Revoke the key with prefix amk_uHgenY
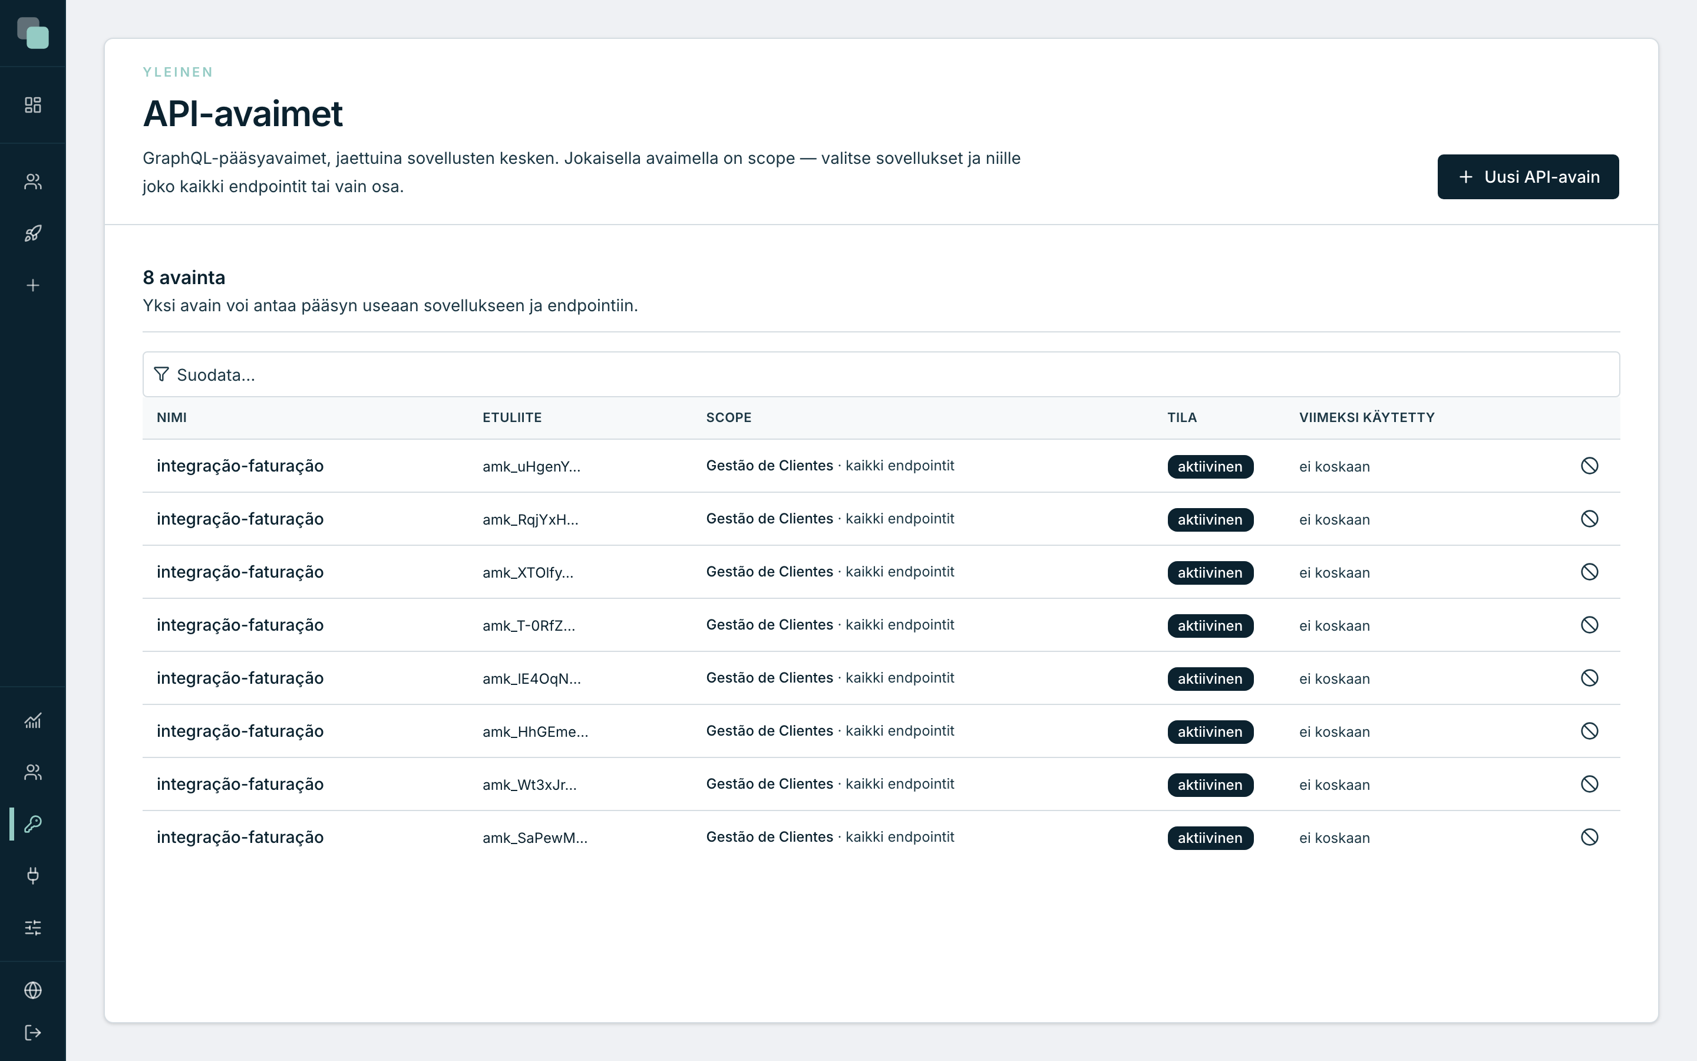Viewport: 1697px width, 1061px height. tap(1589, 466)
